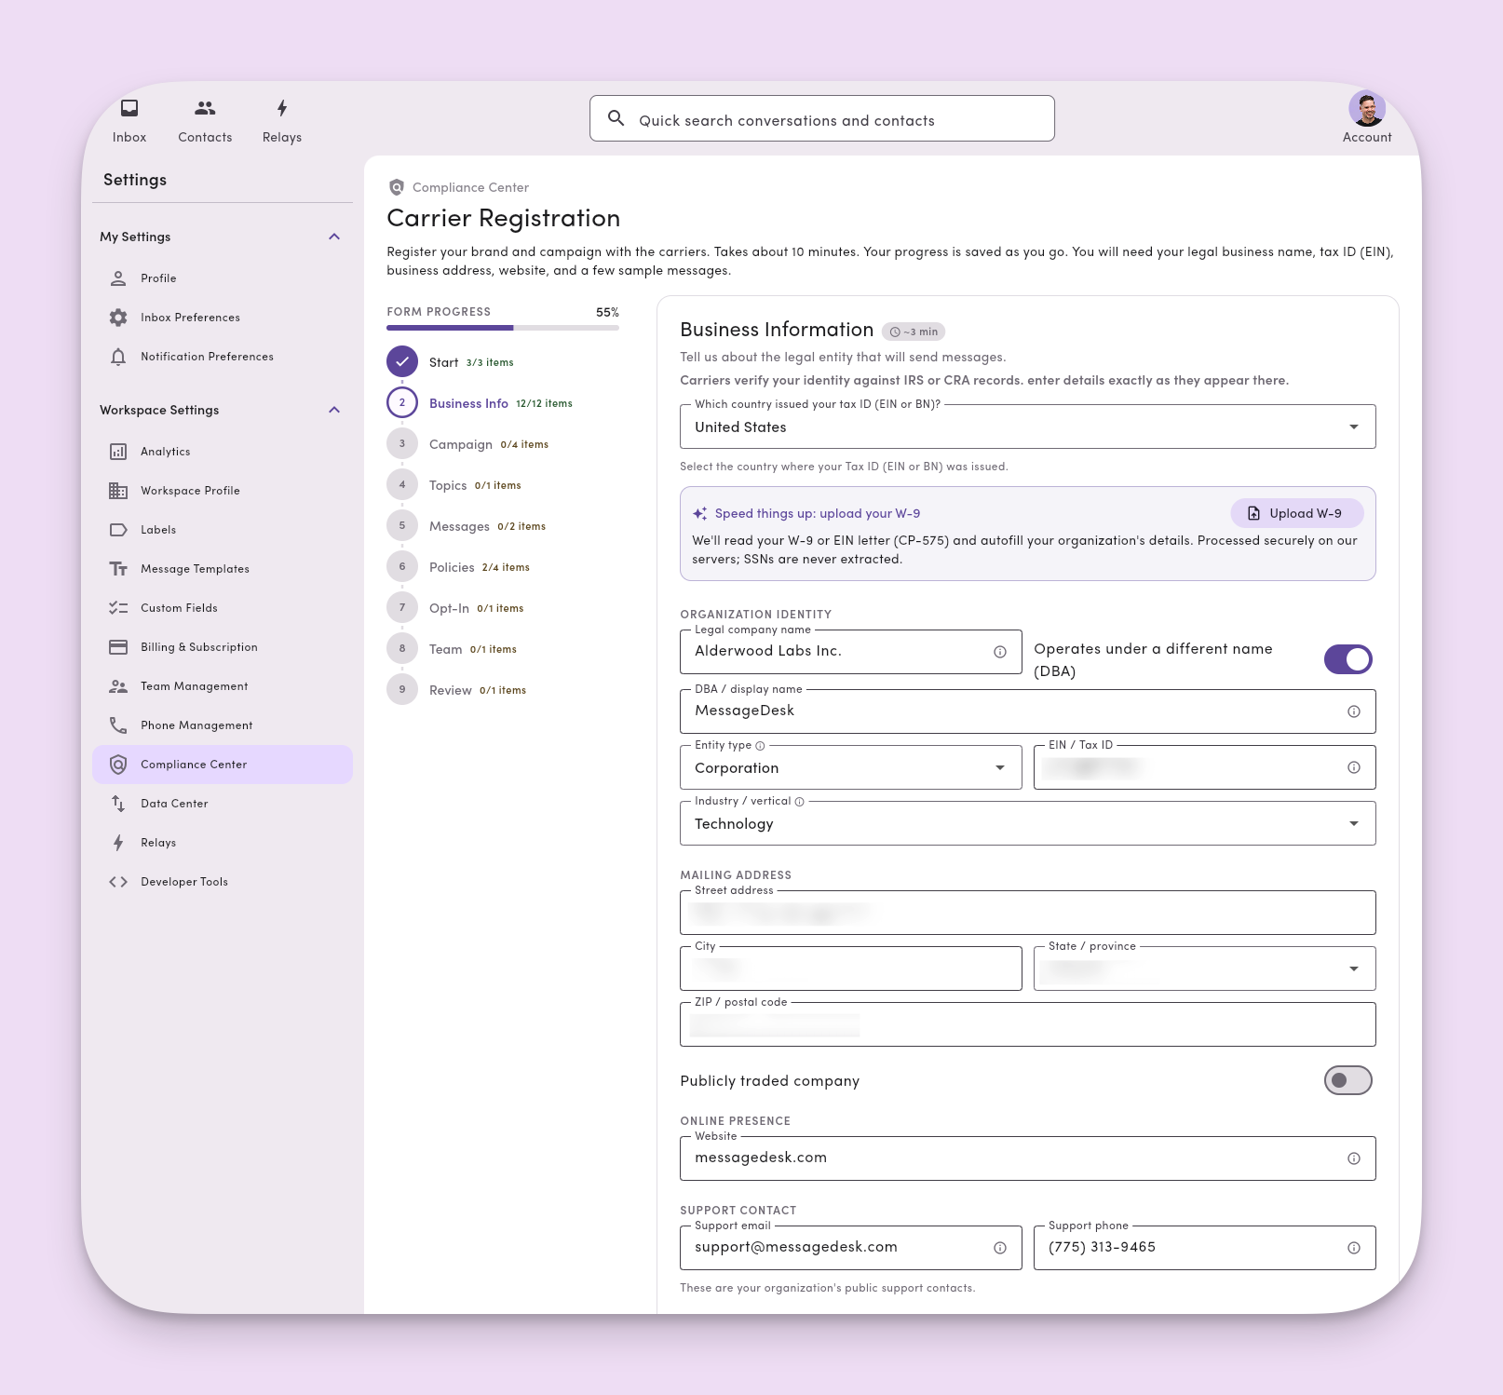The width and height of the screenshot is (1503, 1395).
Task: Open Custom Fields checklist icon
Action: click(x=118, y=608)
